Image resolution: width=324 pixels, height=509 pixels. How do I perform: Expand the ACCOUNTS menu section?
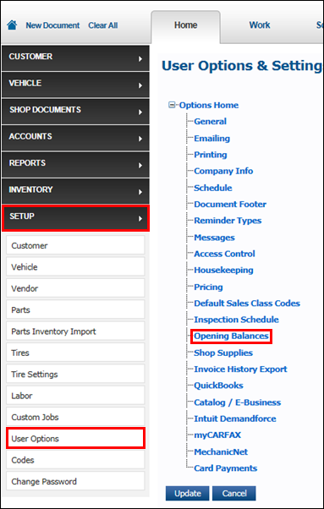75,138
